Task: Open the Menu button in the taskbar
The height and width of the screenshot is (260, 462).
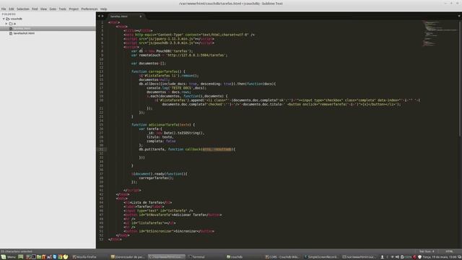Action: coord(8,257)
